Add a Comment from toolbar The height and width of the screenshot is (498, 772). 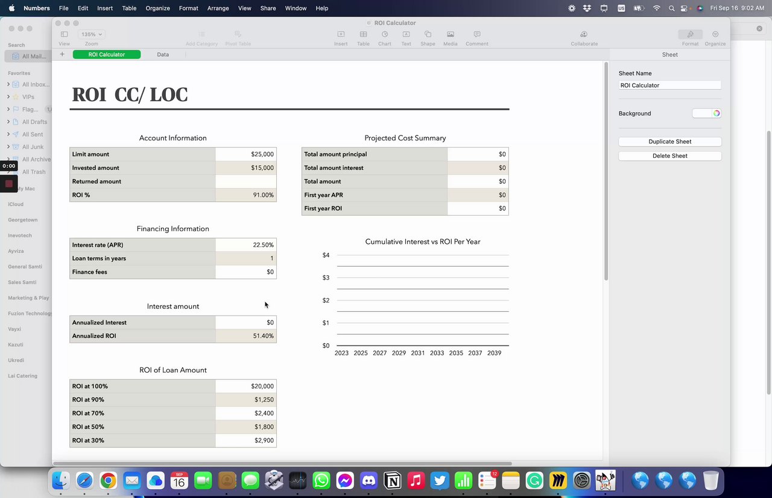pos(477,34)
